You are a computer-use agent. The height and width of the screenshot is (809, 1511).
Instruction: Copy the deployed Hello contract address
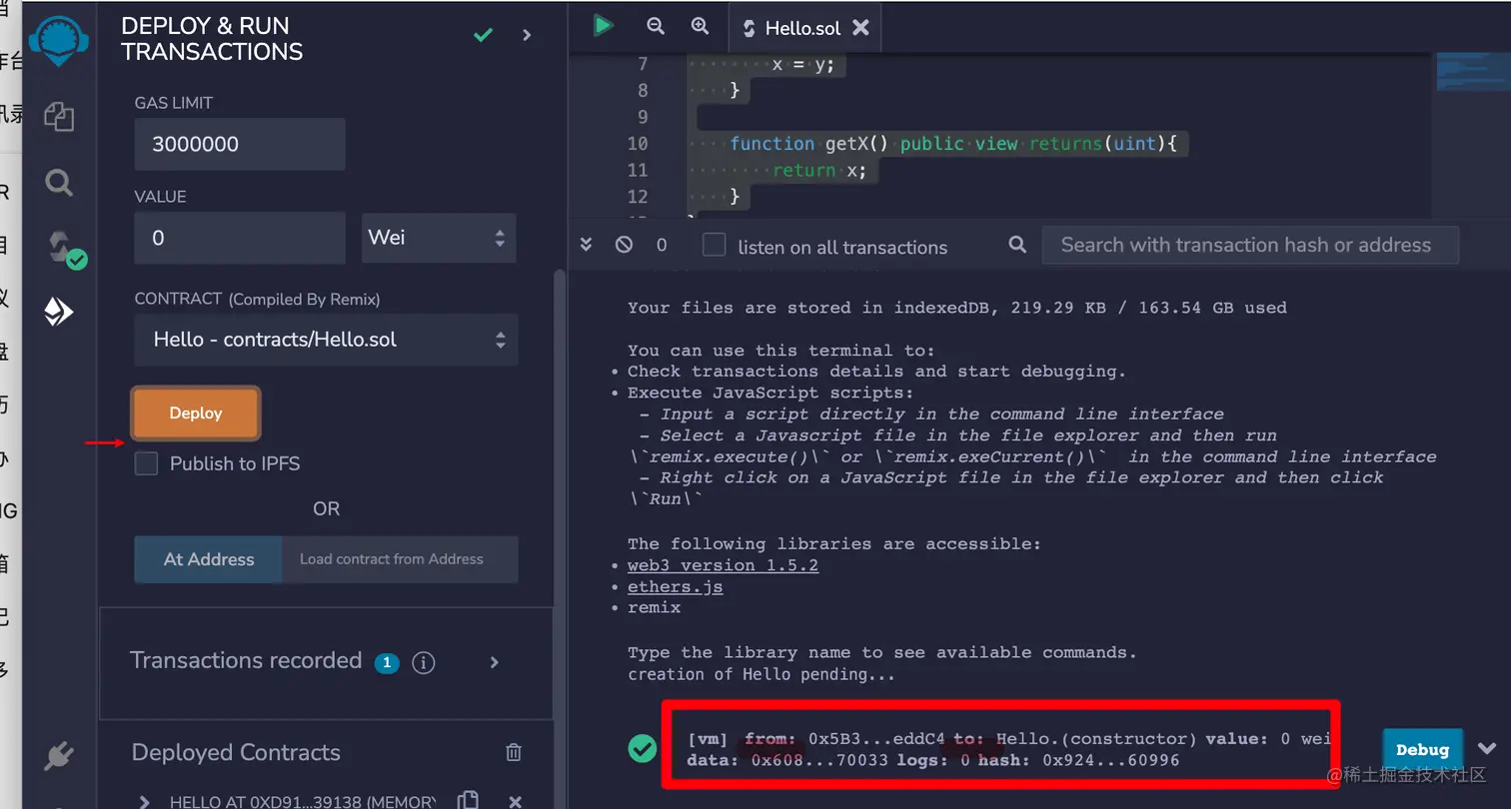pyautogui.click(x=467, y=800)
